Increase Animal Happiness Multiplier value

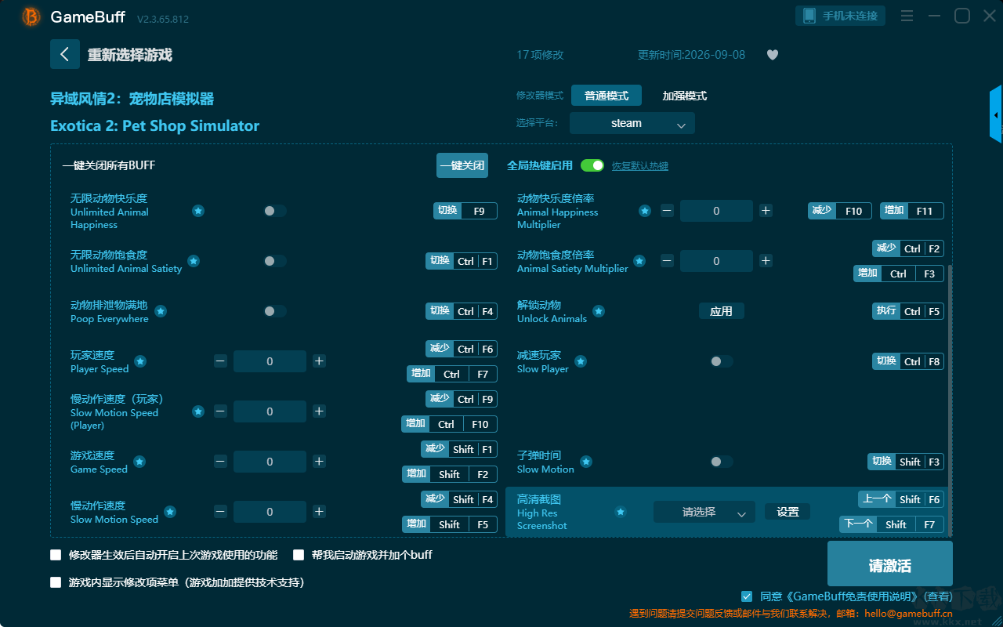(x=766, y=211)
